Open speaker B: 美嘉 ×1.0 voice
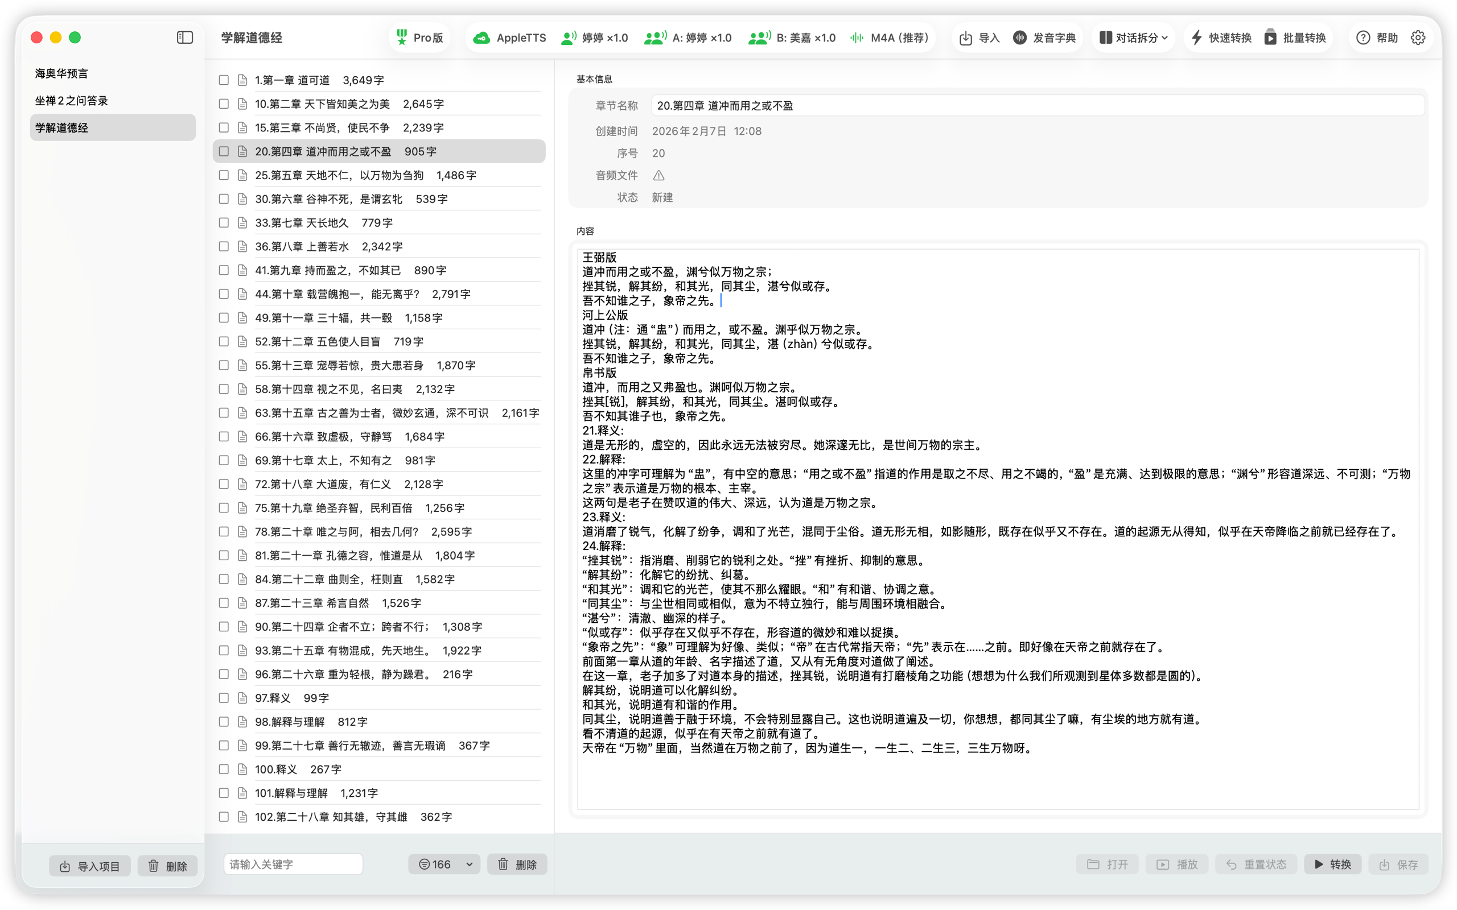Viewport: 1457px width, 910px height. pyautogui.click(x=792, y=38)
